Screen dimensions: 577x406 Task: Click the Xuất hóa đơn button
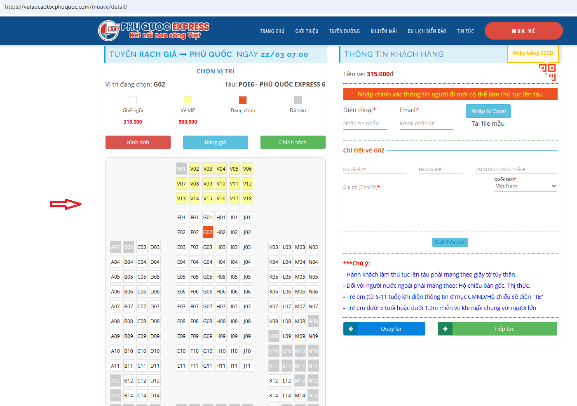click(x=450, y=242)
